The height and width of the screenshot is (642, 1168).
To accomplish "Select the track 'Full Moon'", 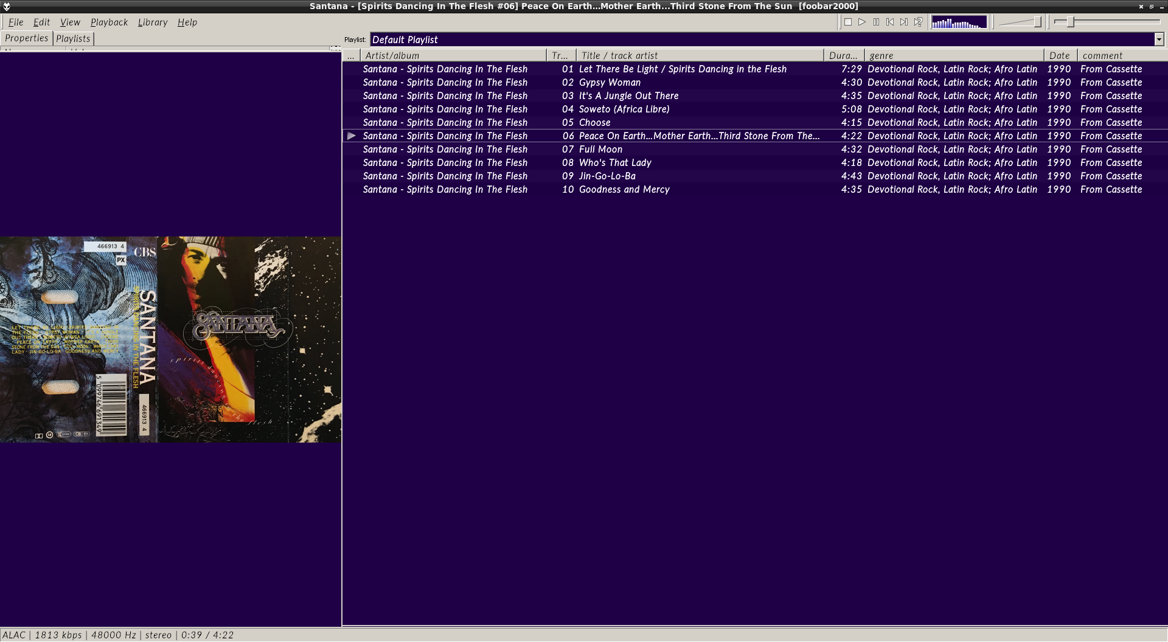I will point(755,149).
